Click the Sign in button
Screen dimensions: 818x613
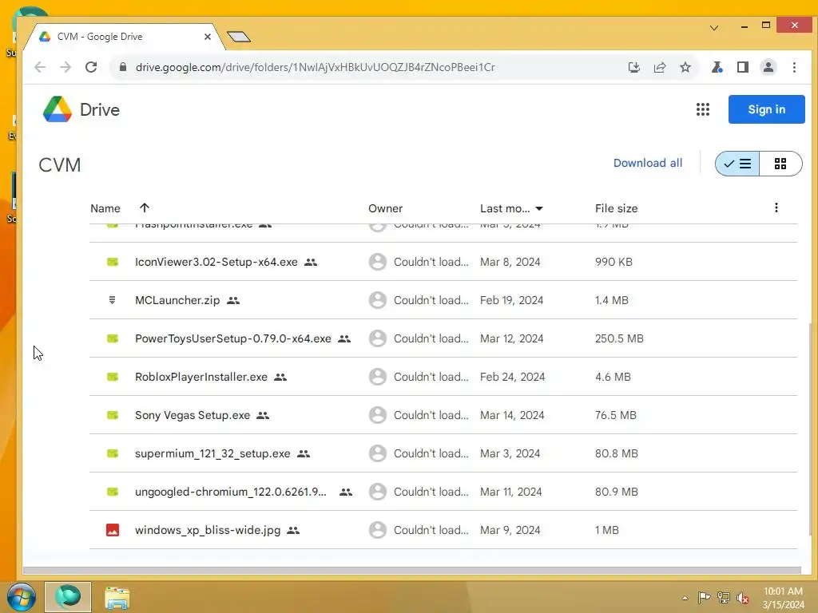pos(766,109)
